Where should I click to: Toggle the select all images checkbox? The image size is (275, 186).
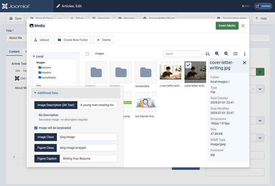(x=87, y=54)
